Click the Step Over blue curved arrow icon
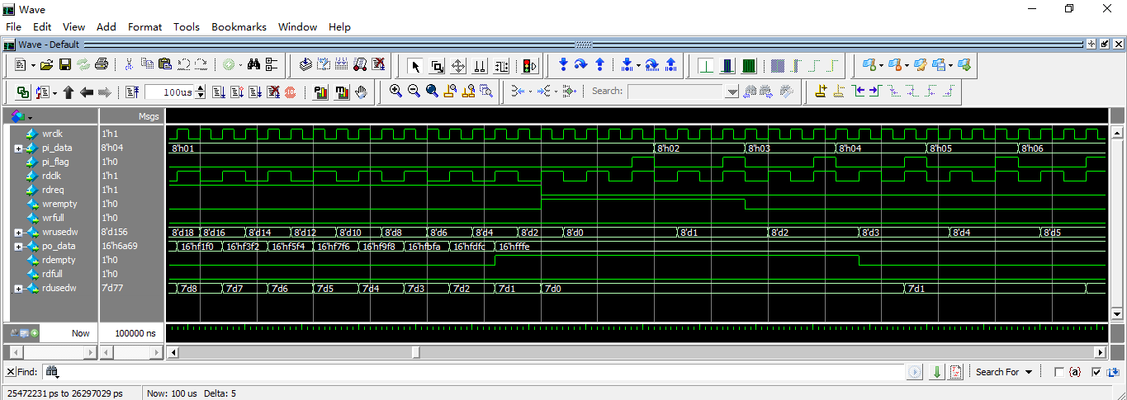This screenshot has width=1127, height=400. coord(581,64)
